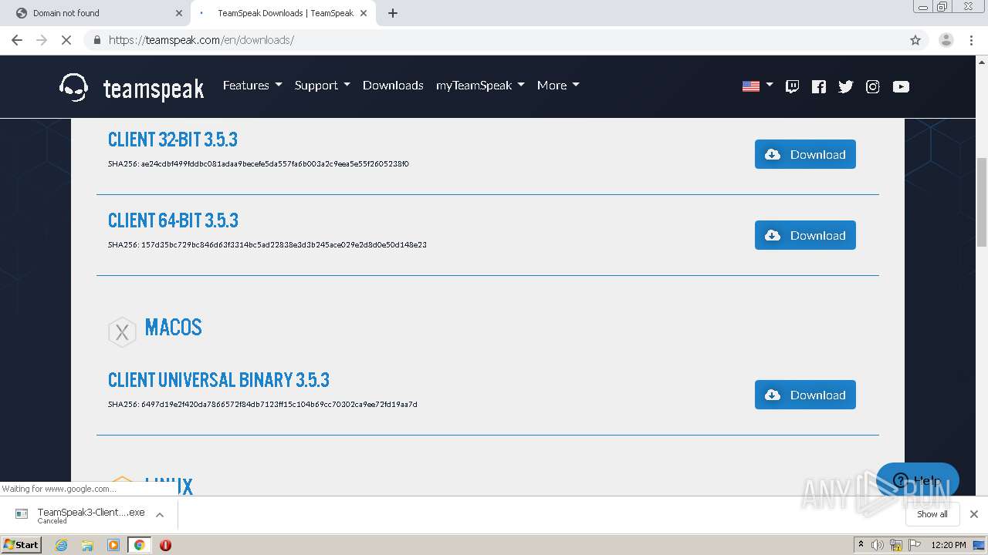Viewport: 988px width, 555px height.
Task: Click show desktop monitor icon
Action: tap(979, 545)
